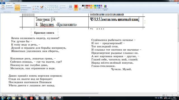The image size is (179, 100).
Task: Open the Изменить размер dialog
Action: (x=26, y=7)
